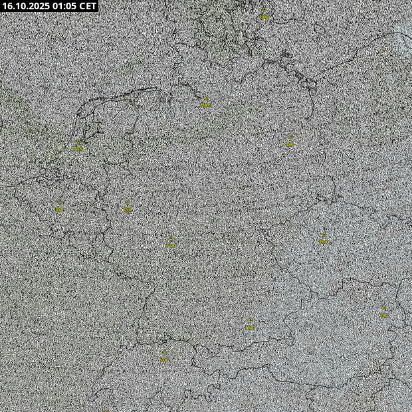Click the Cologne city marker

(128, 207)
